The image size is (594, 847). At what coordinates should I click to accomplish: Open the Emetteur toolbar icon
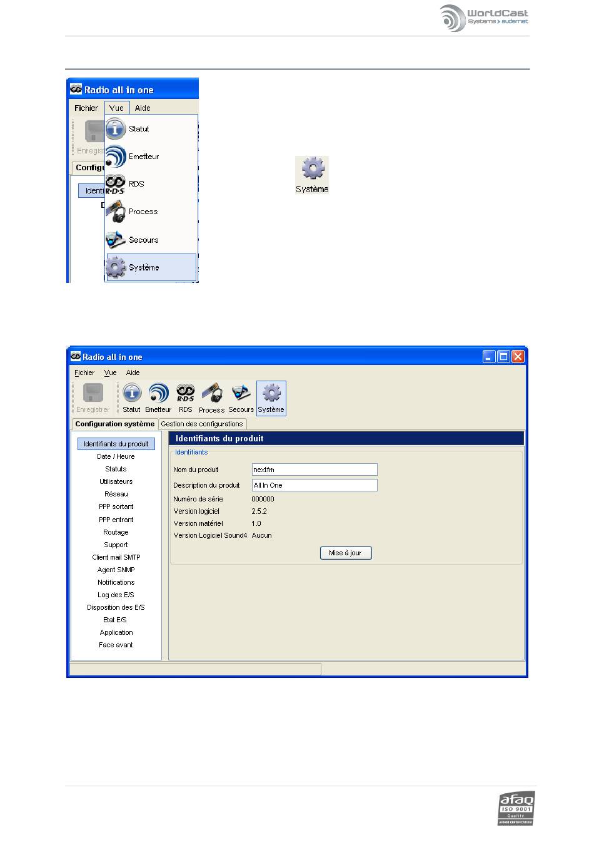(158, 398)
